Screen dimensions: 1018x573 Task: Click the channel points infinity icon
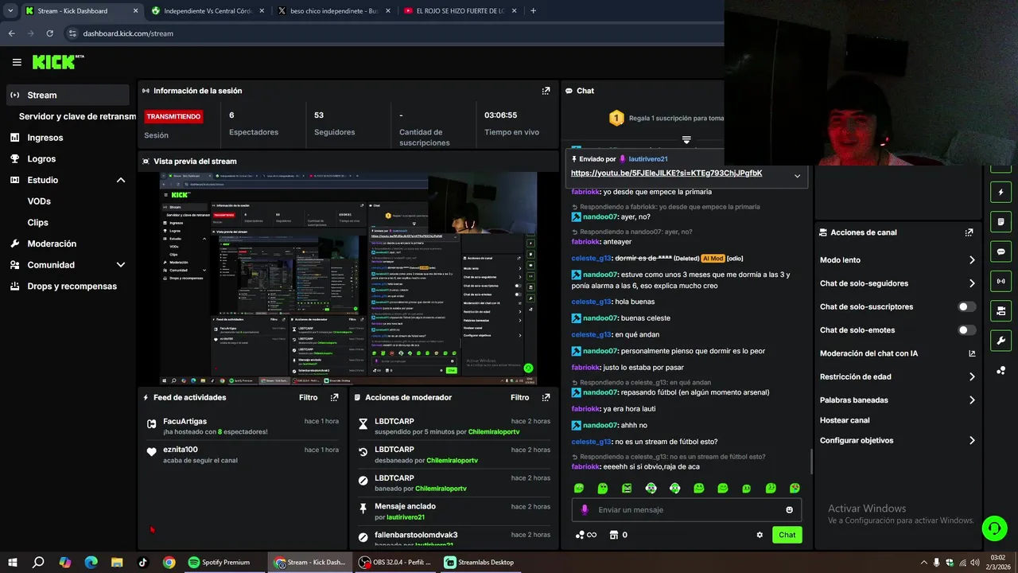586,535
